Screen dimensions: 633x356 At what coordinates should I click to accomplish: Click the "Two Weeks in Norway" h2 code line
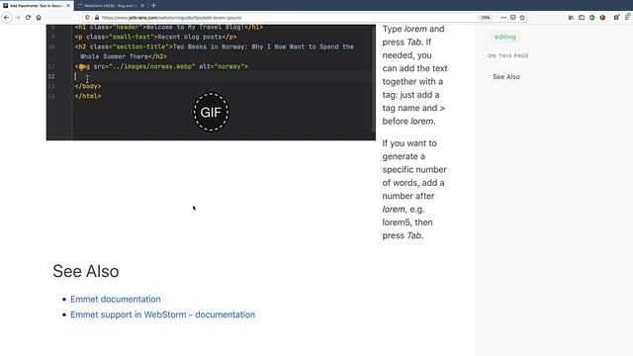pyautogui.click(x=215, y=51)
